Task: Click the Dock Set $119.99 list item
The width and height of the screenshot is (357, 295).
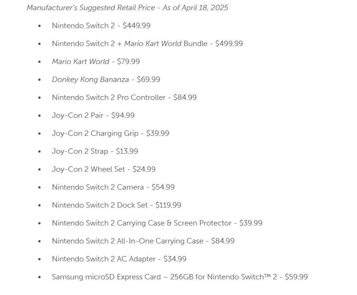Action: point(116,205)
